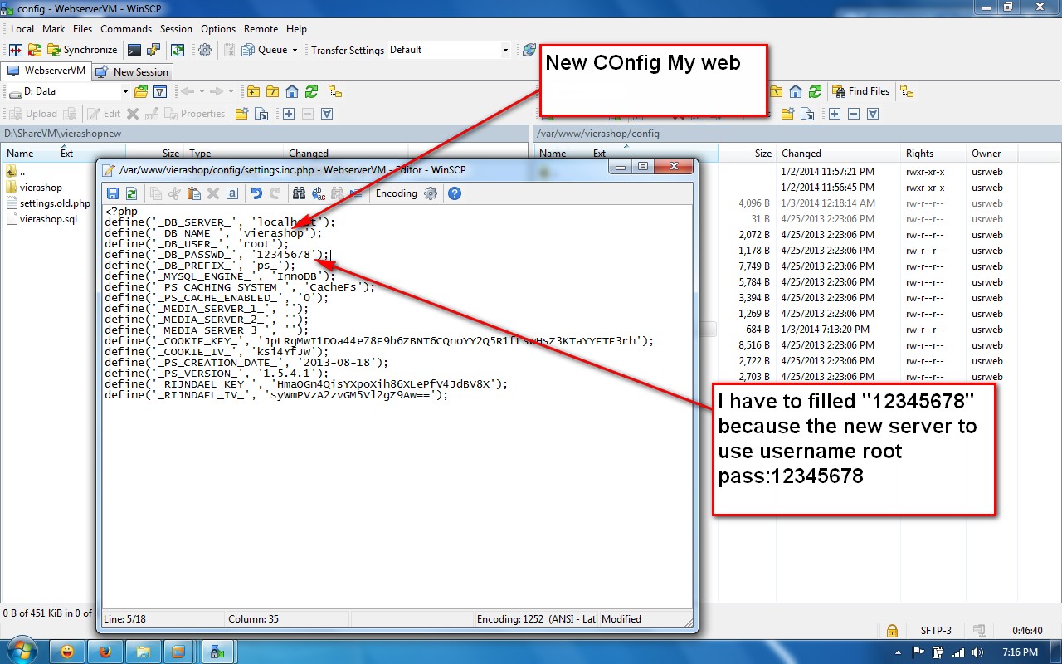Go to local home directory

tap(292, 91)
